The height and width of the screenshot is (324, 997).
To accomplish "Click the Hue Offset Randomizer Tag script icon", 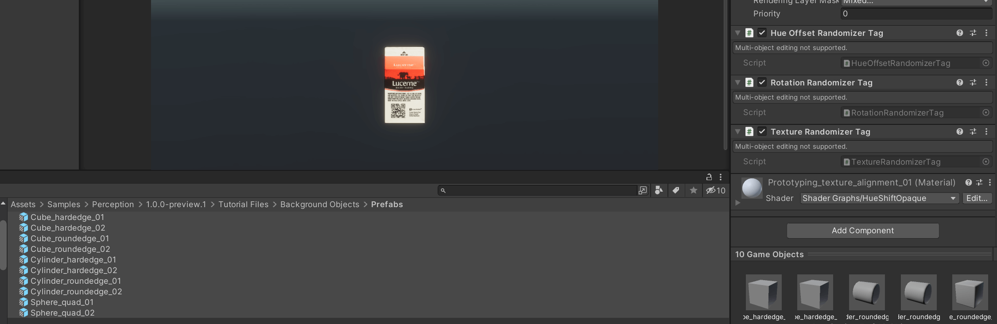I will pos(749,33).
